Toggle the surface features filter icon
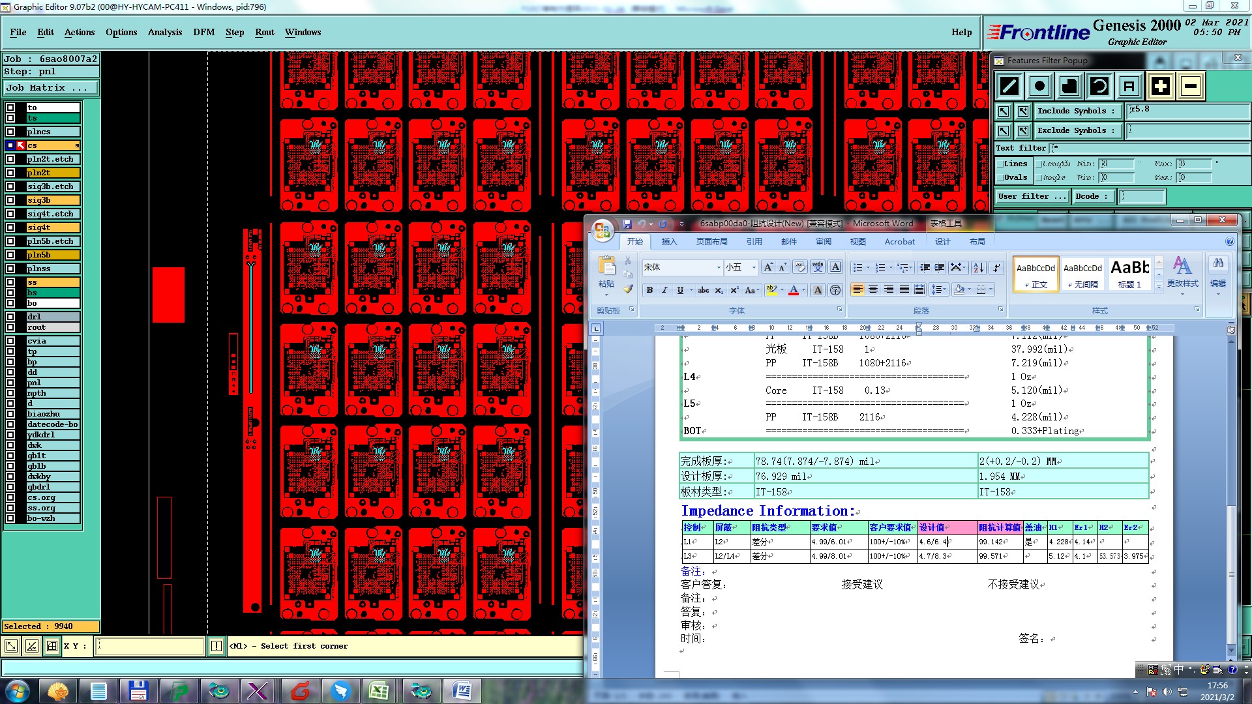This screenshot has width=1252, height=704. (x=1069, y=86)
